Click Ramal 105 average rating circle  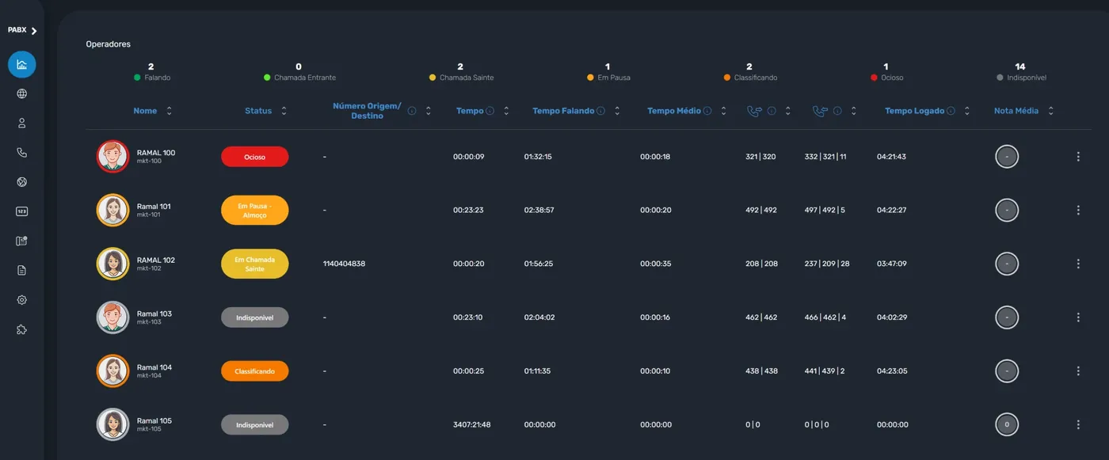(x=1007, y=424)
